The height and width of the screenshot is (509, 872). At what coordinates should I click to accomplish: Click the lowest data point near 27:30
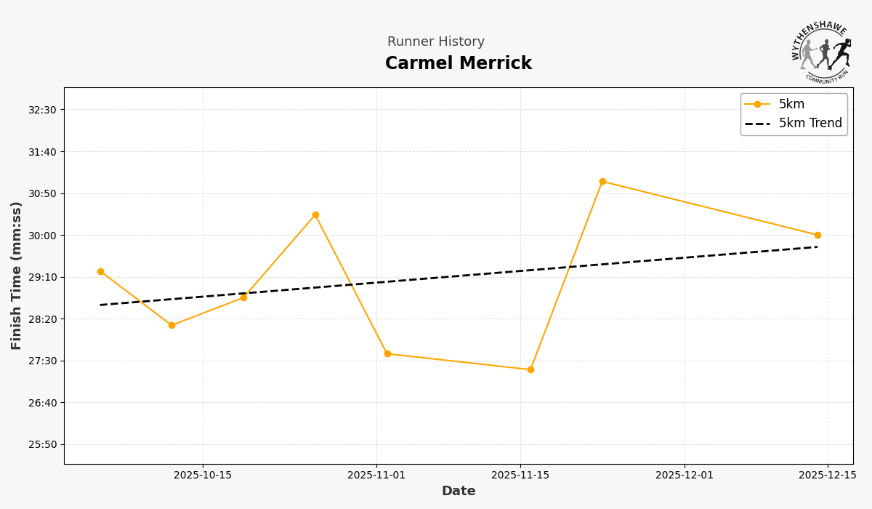[530, 369]
